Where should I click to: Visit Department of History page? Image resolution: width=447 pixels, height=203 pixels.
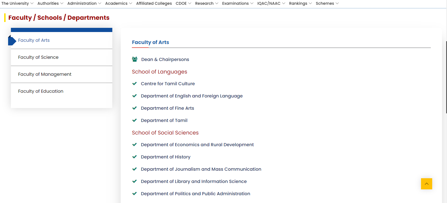coord(166,157)
